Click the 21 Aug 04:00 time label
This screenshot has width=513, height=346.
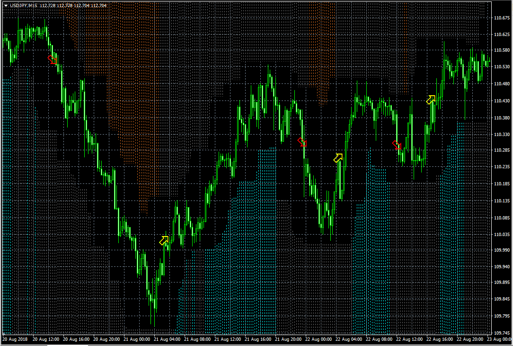167,339
